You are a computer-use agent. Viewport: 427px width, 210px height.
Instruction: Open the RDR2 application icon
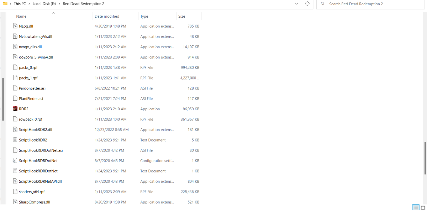(15, 109)
